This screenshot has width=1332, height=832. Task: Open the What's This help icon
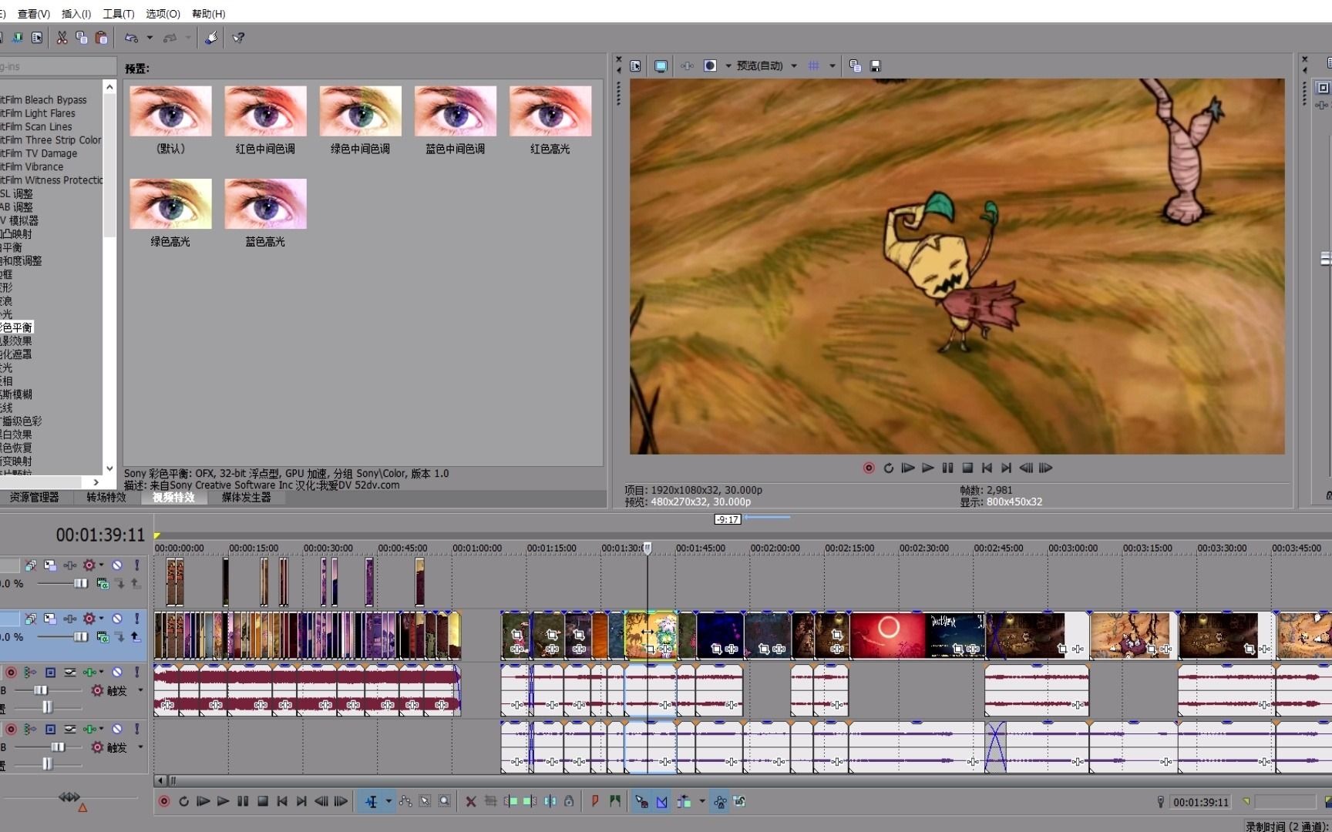(239, 38)
